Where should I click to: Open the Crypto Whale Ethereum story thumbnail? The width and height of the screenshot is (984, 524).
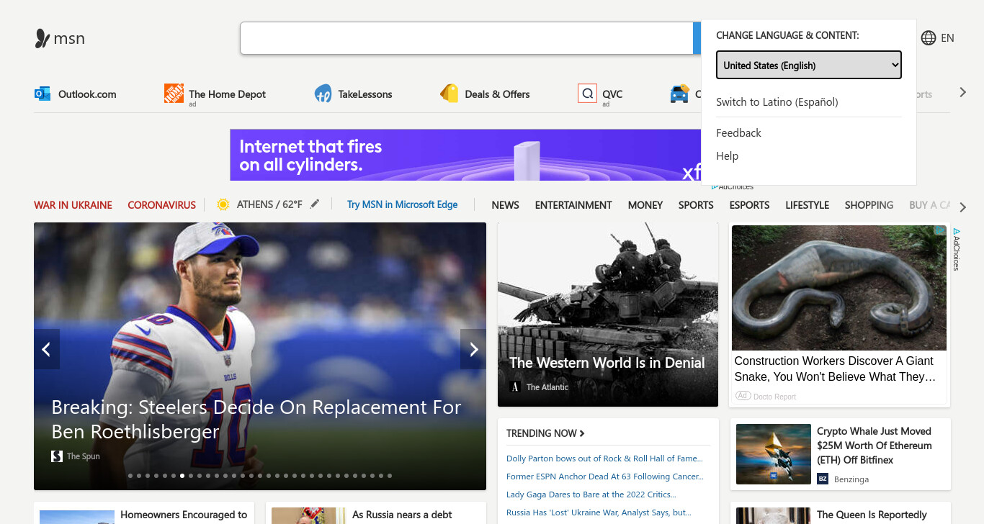point(773,454)
